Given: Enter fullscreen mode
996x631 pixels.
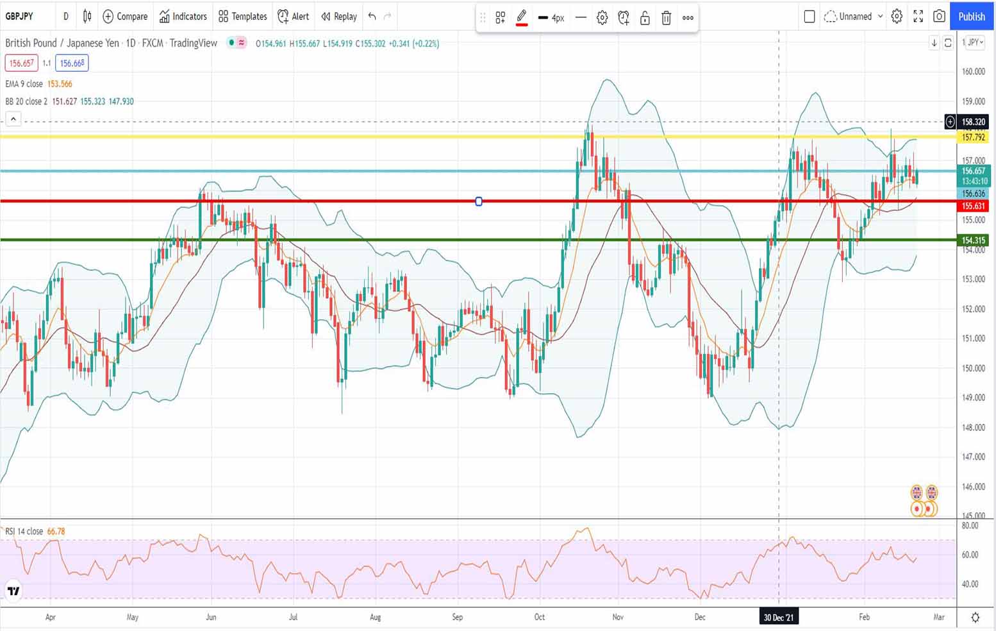Looking at the screenshot, I should [918, 17].
